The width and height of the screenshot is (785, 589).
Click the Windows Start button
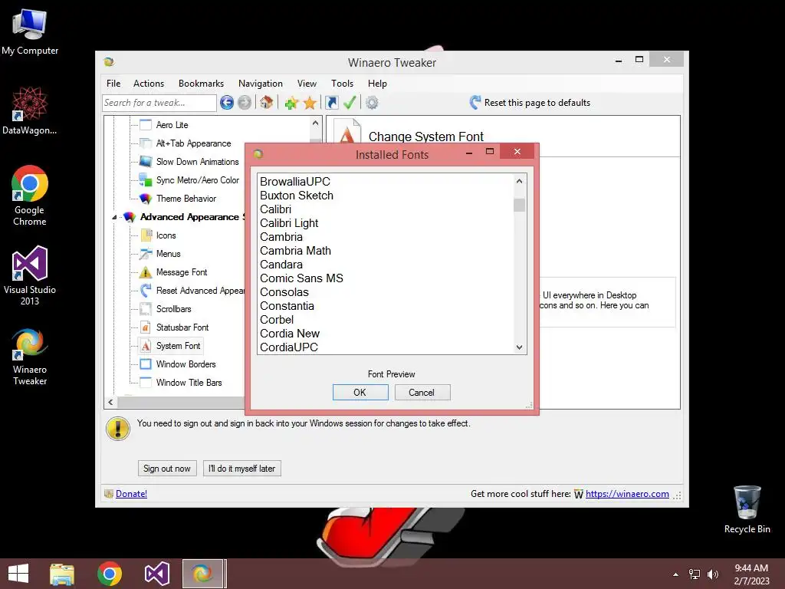[18, 574]
